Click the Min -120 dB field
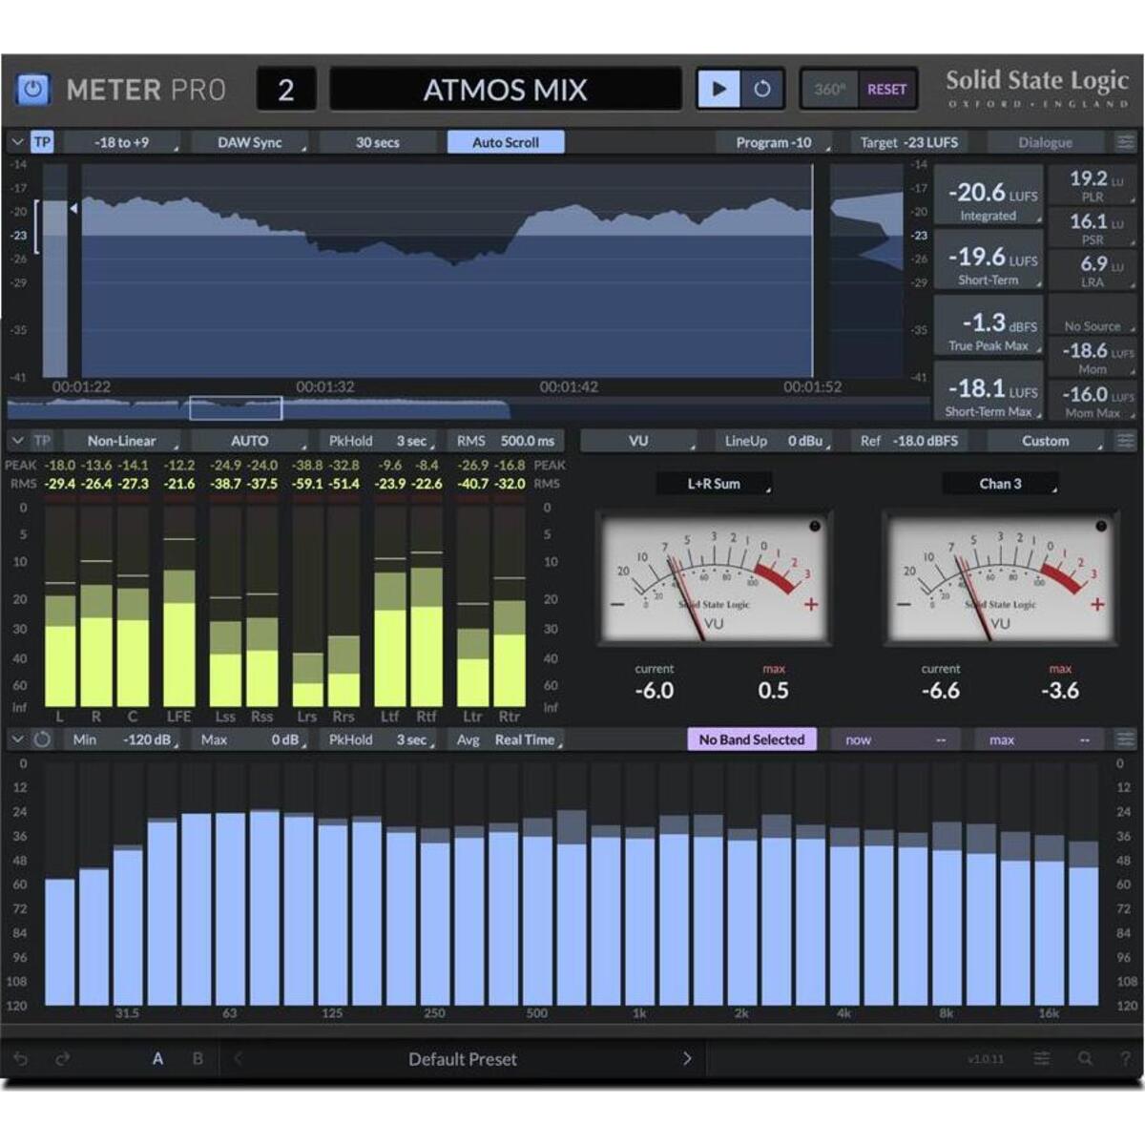The width and height of the screenshot is (1145, 1145). [x=122, y=739]
